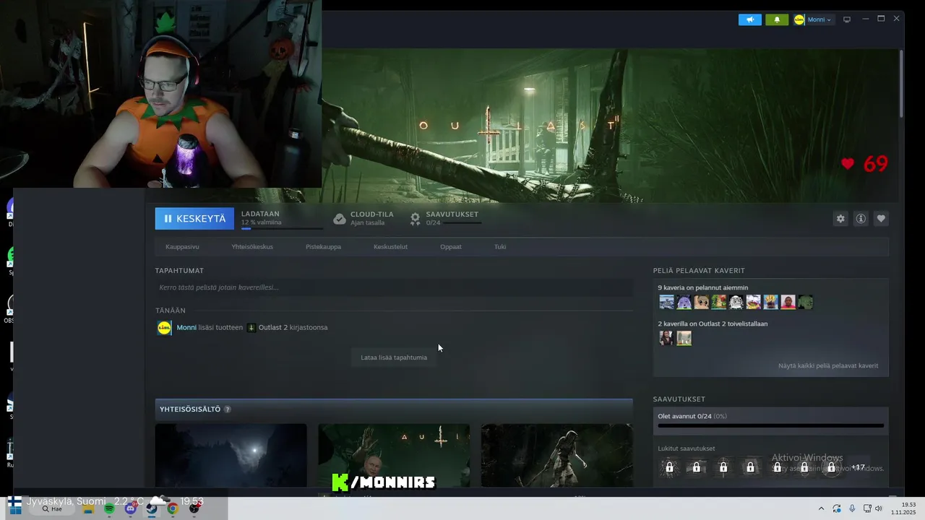Image resolution: width=925 pixels, height=520 pixels.
Task: Open File Explorer from the taskbar
Action: point(88,508)
